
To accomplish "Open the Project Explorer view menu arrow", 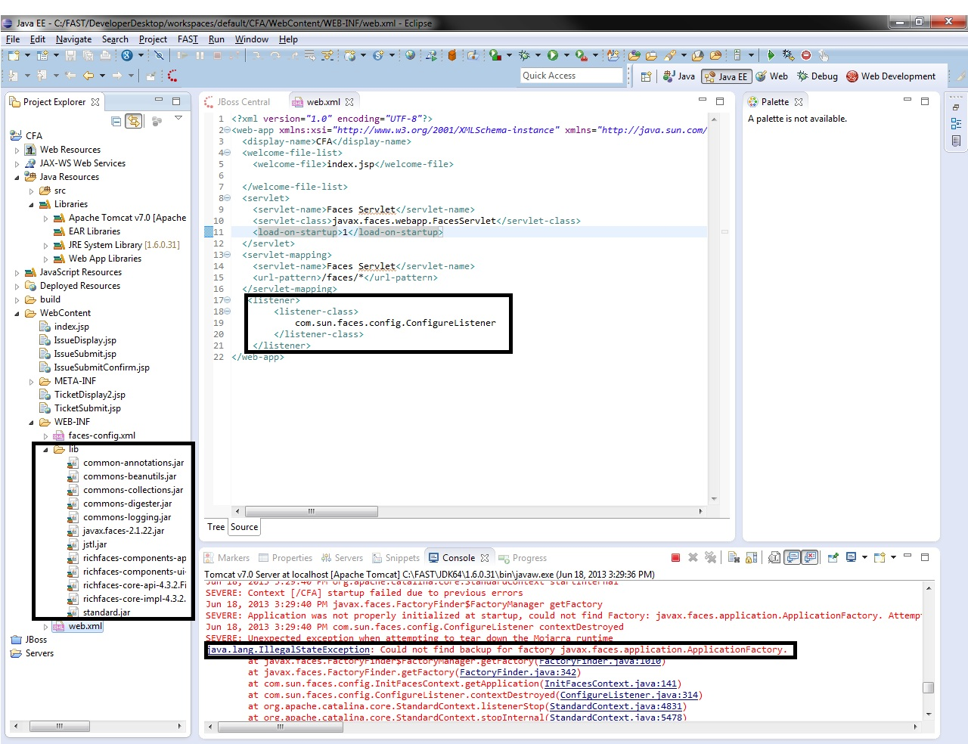I will tap(178, 119).
